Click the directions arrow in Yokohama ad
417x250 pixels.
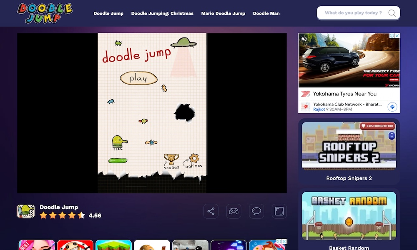(x=392, y=107)
